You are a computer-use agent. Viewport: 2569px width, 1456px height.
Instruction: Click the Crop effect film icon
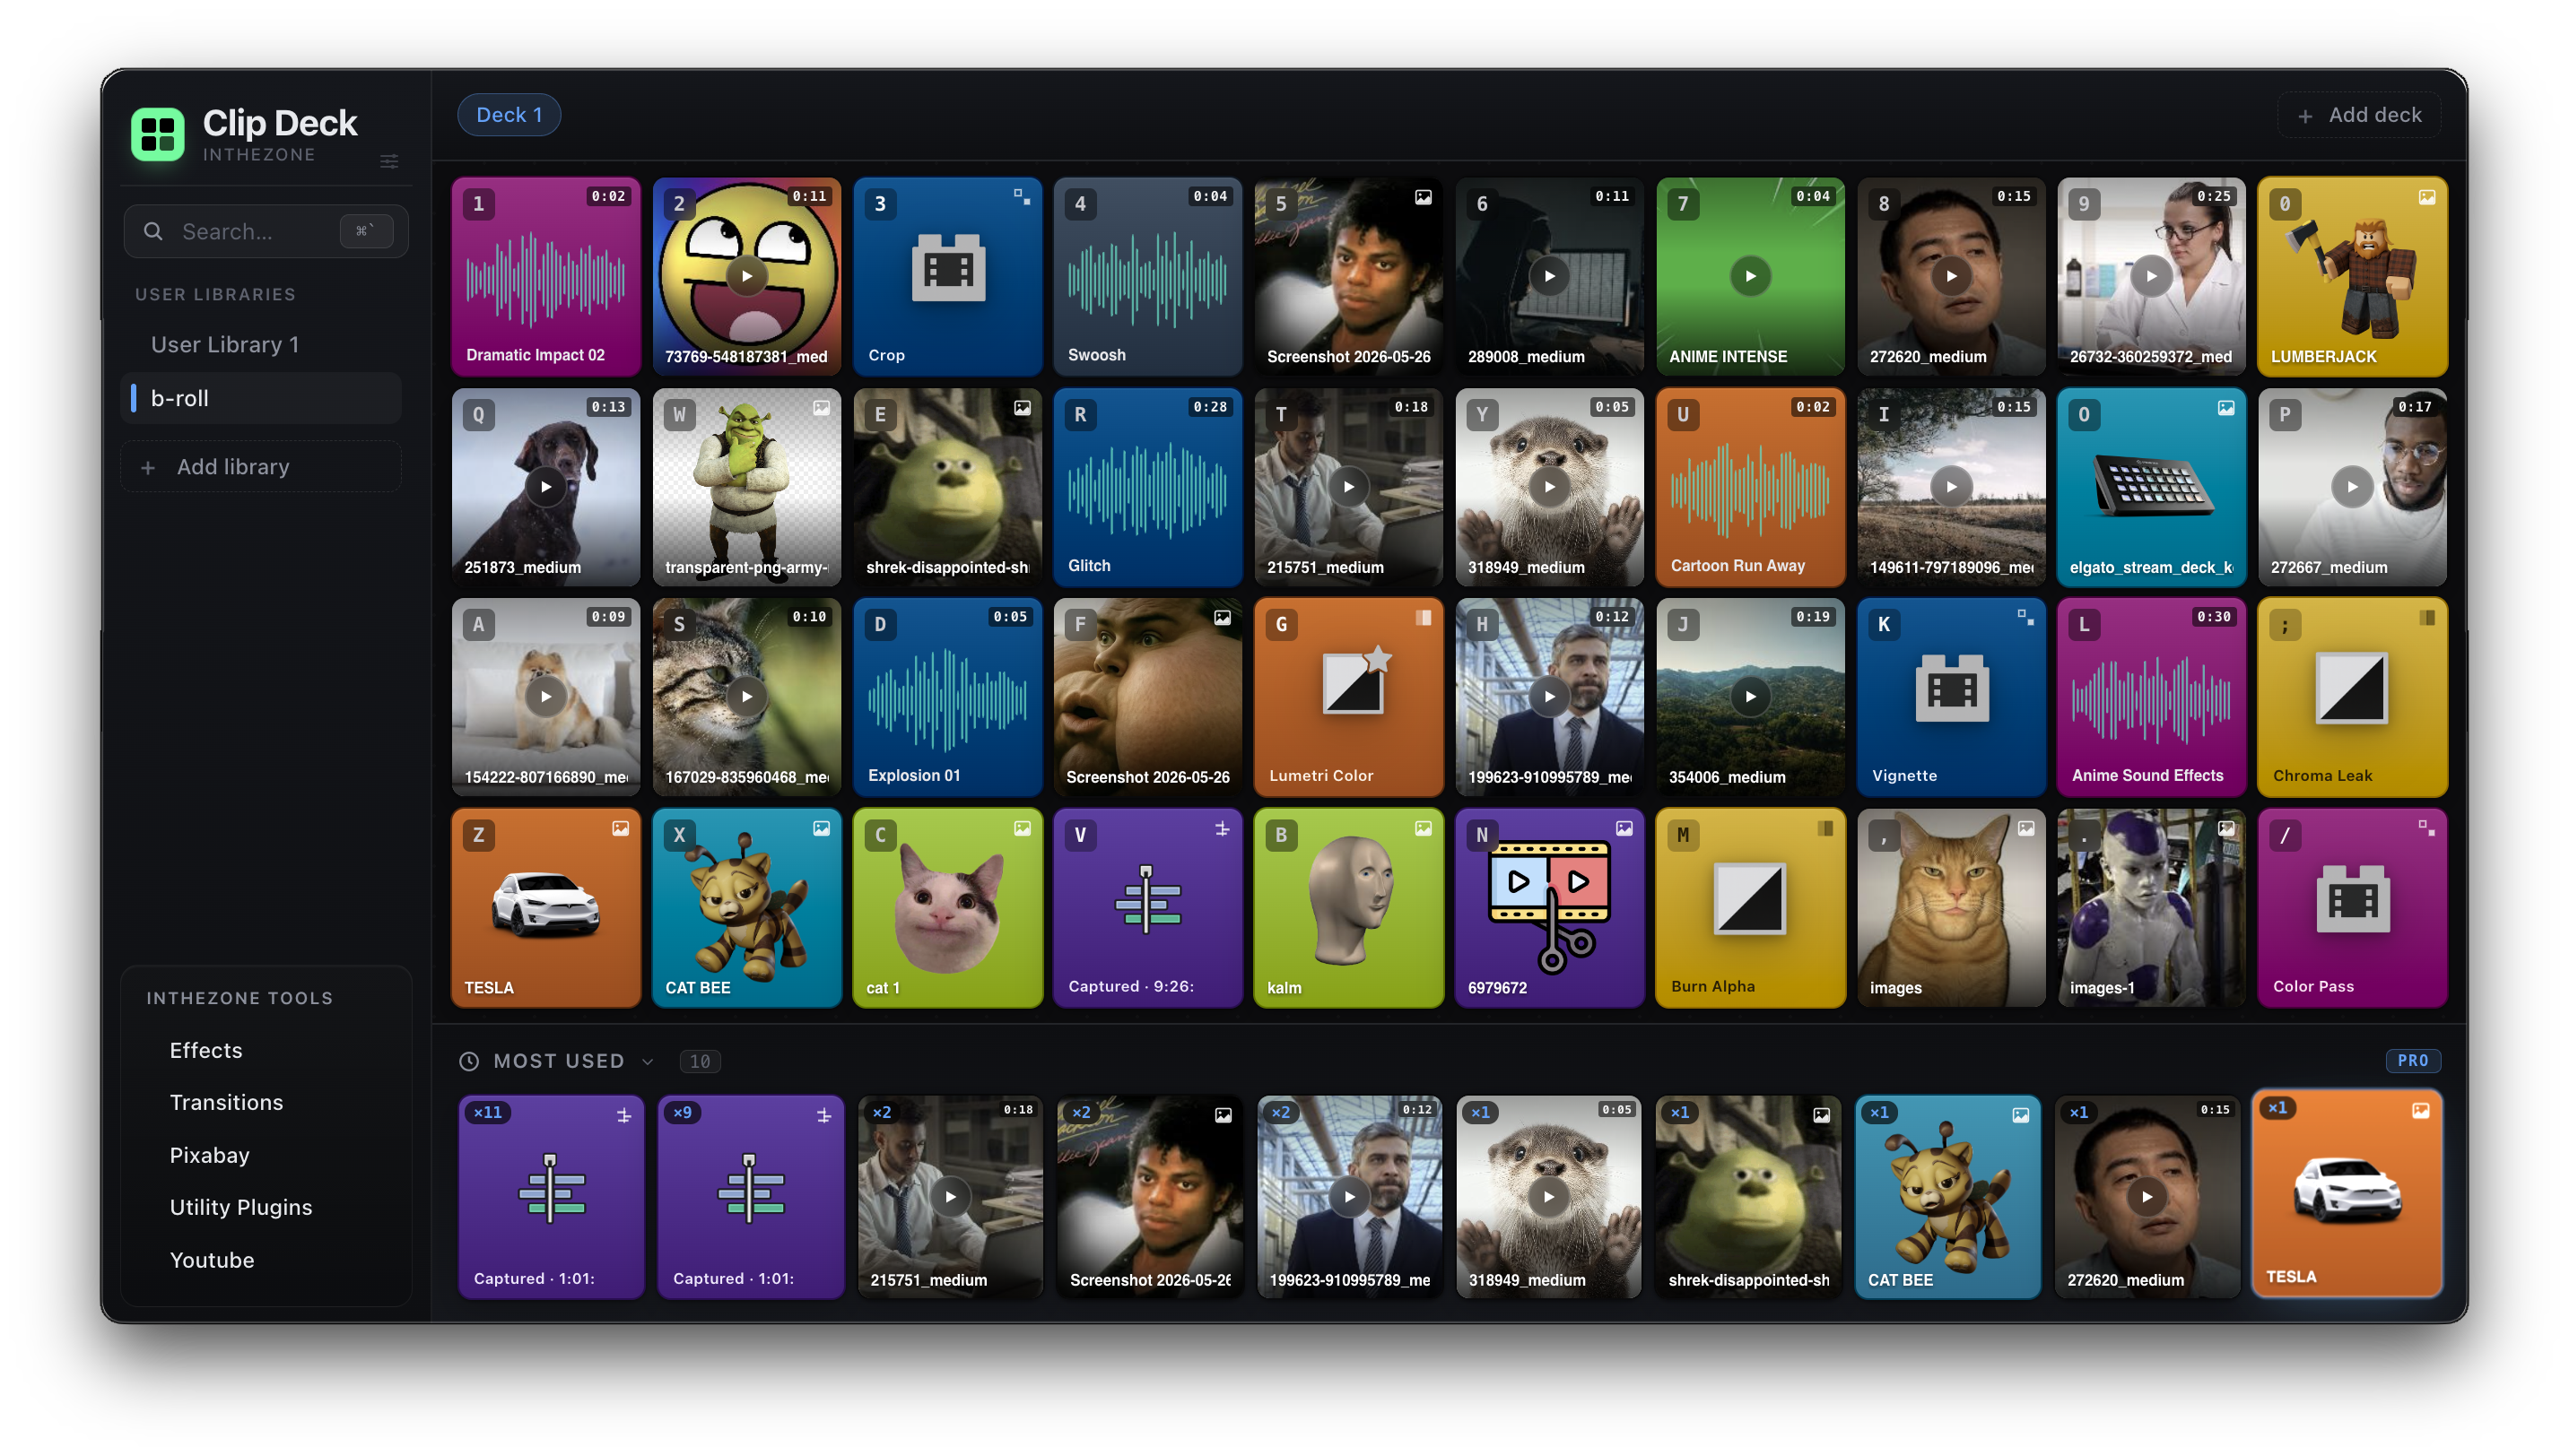[948, 268]
